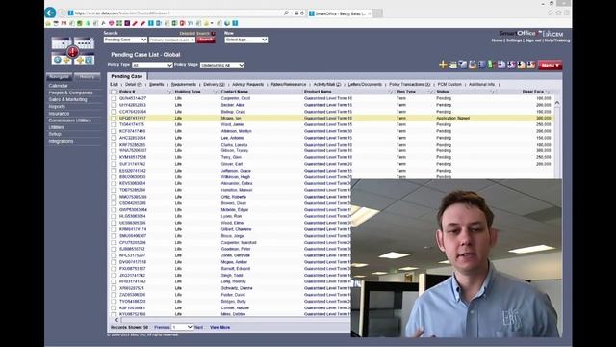
Task: Click the Settings link at top
Action: (514, 40)
